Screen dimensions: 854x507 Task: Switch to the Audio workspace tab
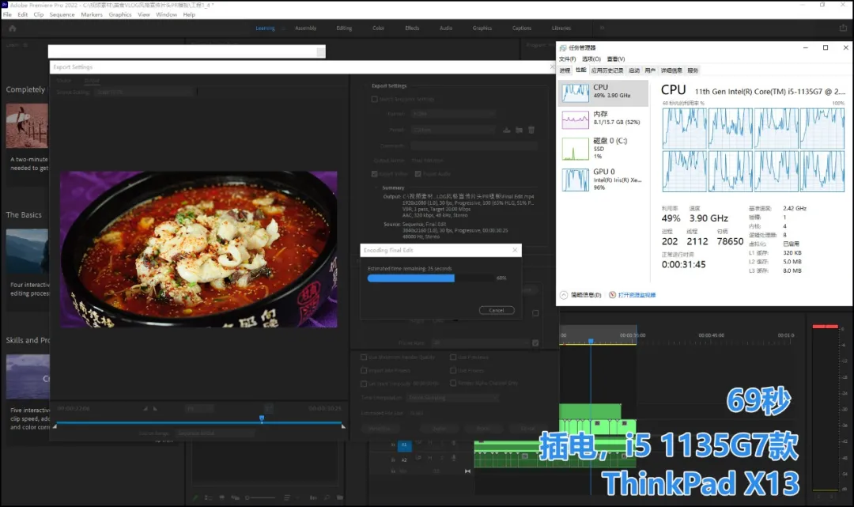pyautogui.click(x=446, y=28)
